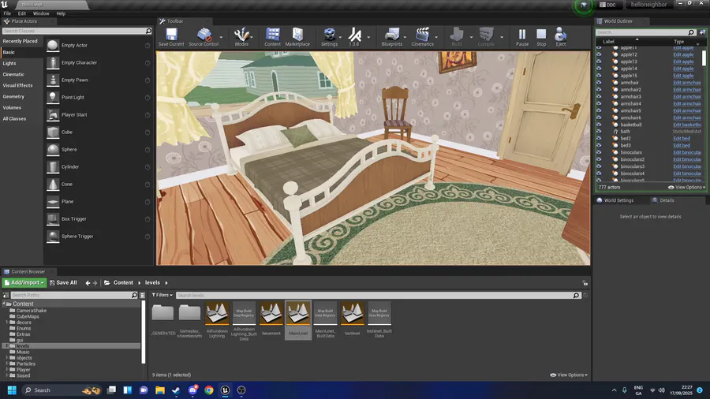Open the Cinematics toolbar icon

(423, 37)
